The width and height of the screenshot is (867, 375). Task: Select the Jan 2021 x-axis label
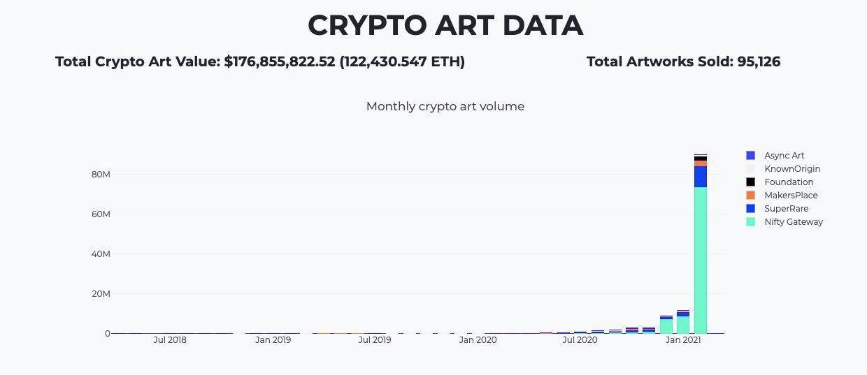click(682, 340)
